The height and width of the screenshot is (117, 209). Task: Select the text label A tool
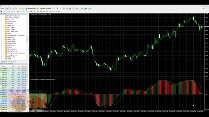click(x=24, y=12)
